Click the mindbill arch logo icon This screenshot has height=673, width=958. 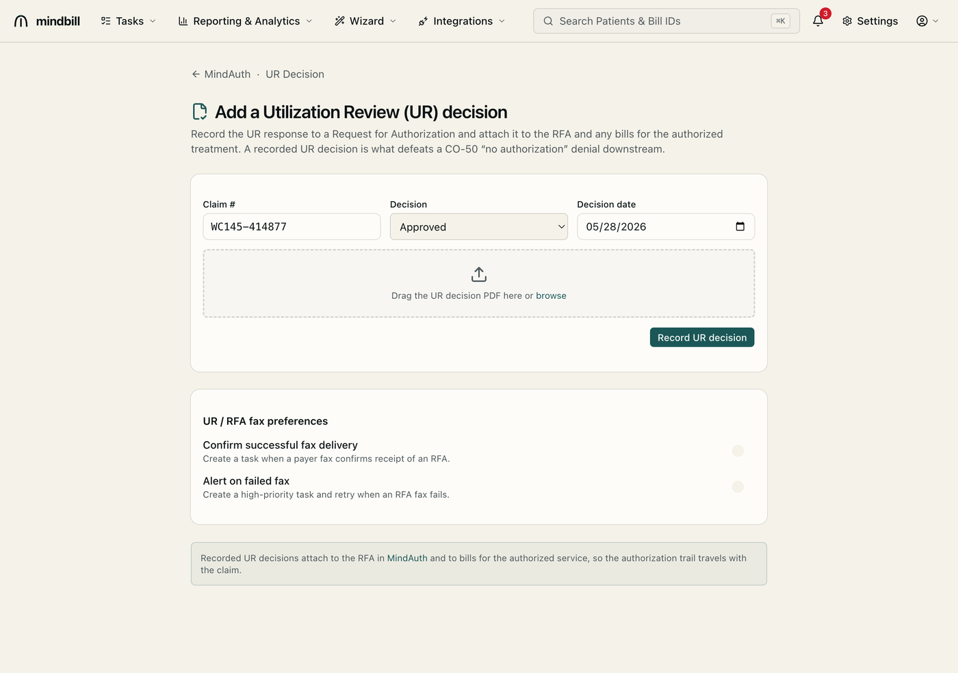coord(21,21)
